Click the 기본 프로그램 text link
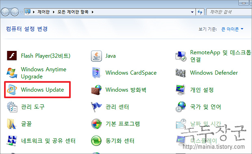 click(123, 124)
